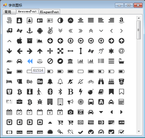Switch to the 常用 tab

click(9, 12)
